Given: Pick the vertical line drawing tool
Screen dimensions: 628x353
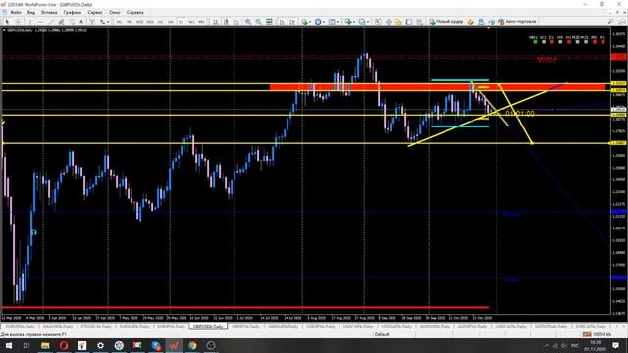Looking at the screenshot, I should [x=30, y=22].
